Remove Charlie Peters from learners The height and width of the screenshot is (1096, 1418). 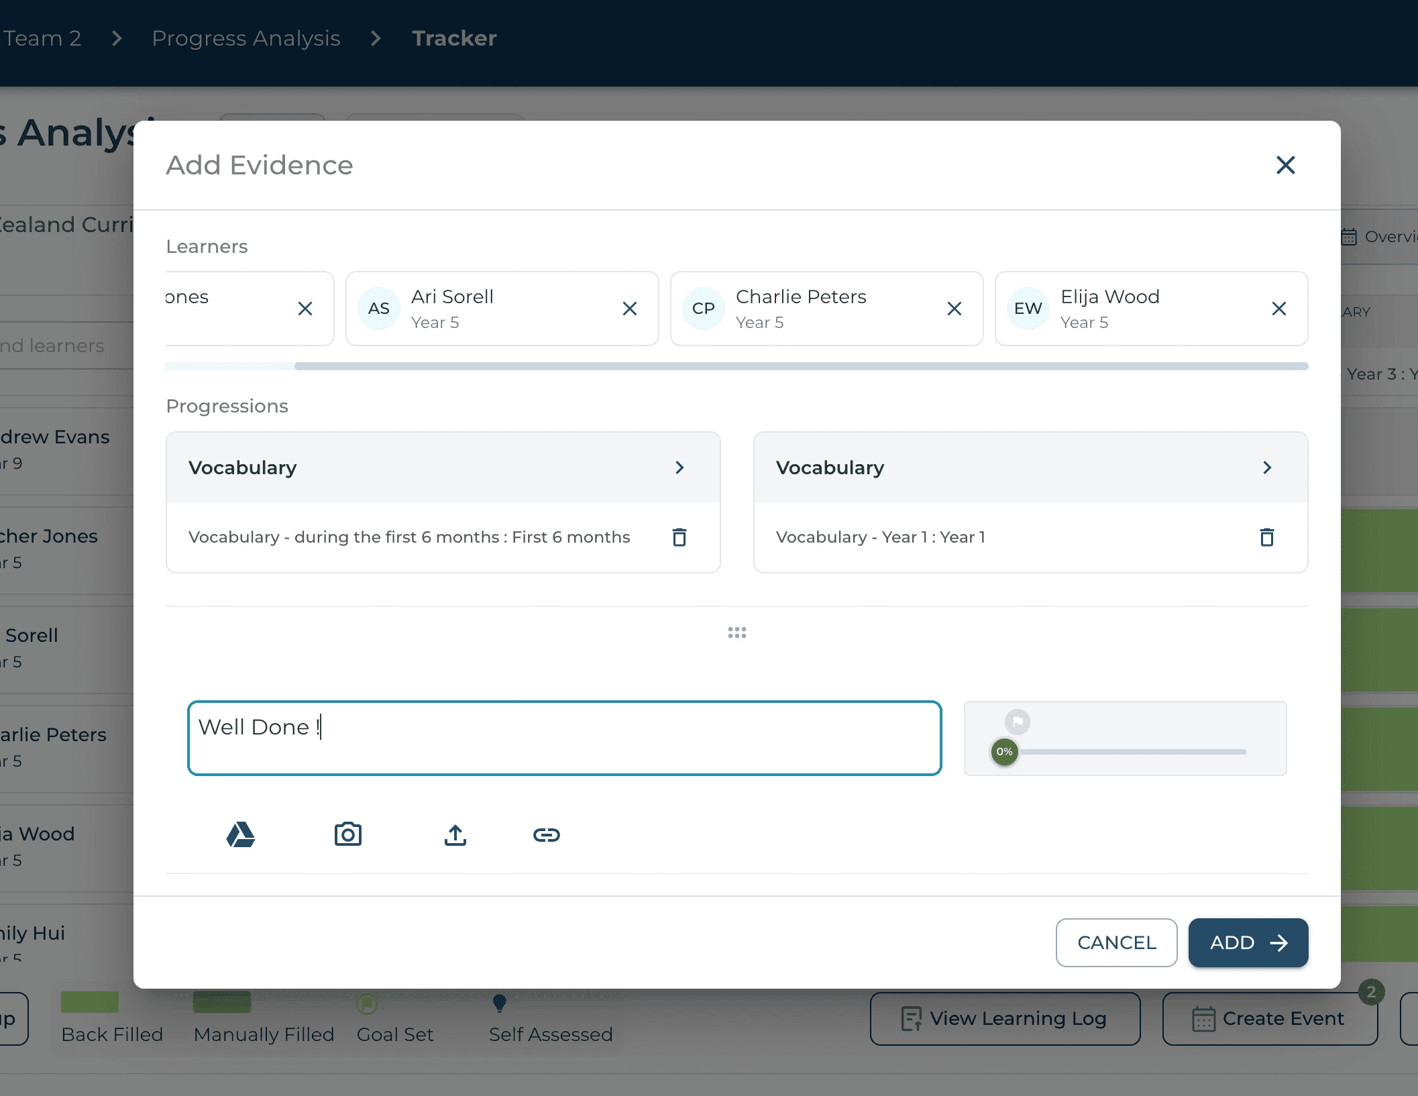click(x=954, y=309)
